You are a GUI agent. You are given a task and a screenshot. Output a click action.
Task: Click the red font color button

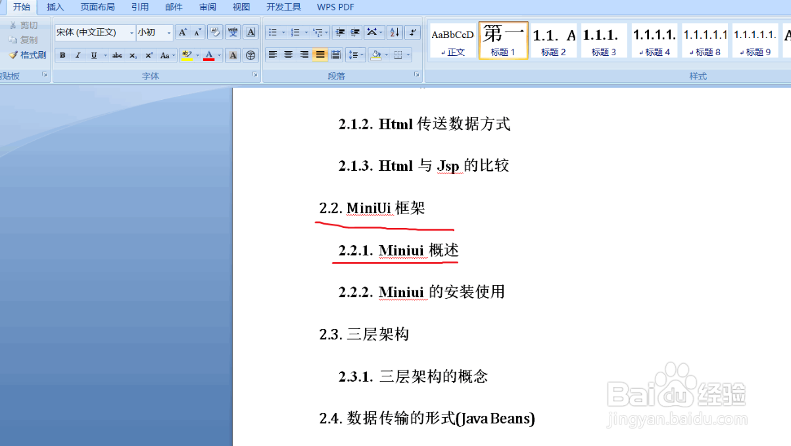(x=209, y=55)
